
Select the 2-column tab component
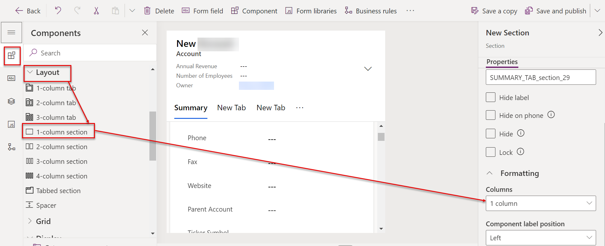51,103
